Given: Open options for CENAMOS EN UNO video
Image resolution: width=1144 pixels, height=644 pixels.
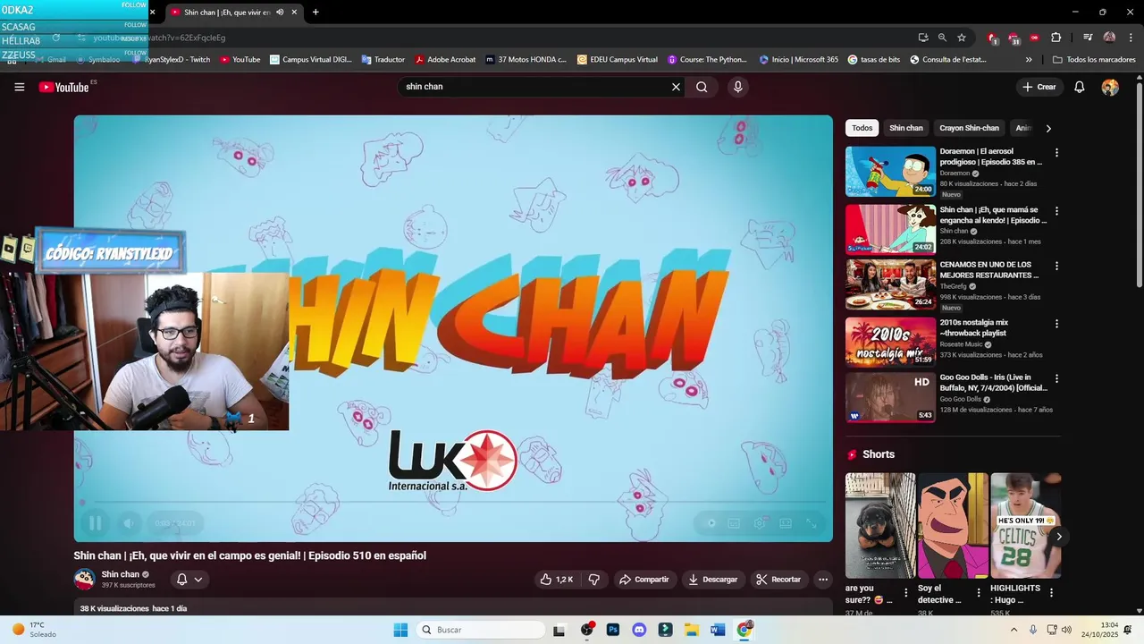Looking at the screenshot, I should 1056,266.
